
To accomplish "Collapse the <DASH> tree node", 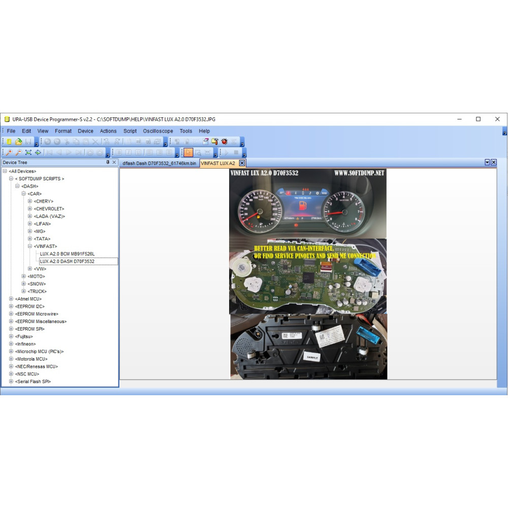I will tap(17, 186).
